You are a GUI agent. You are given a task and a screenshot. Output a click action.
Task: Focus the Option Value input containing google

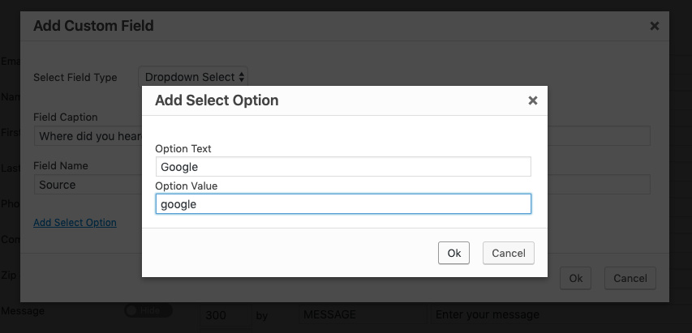tap(343, 204)
